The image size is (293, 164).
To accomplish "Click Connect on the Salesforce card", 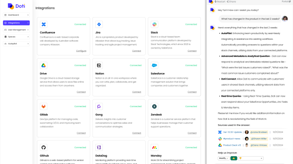I will [192, 92].
